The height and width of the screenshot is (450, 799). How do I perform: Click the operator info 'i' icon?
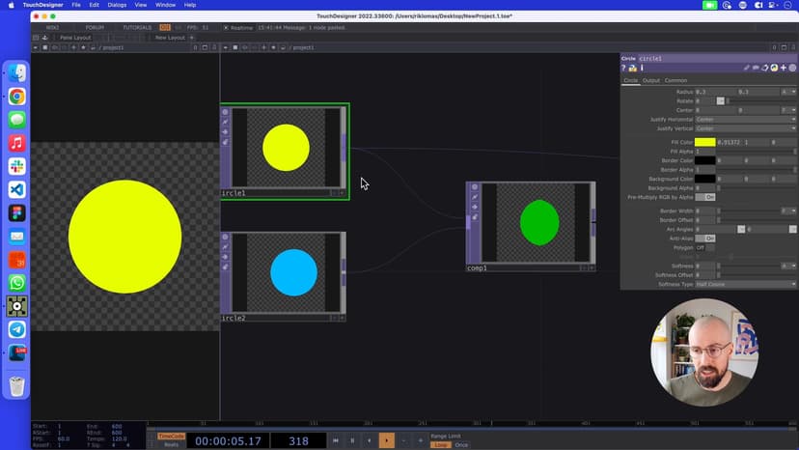(x=642, y=69)
